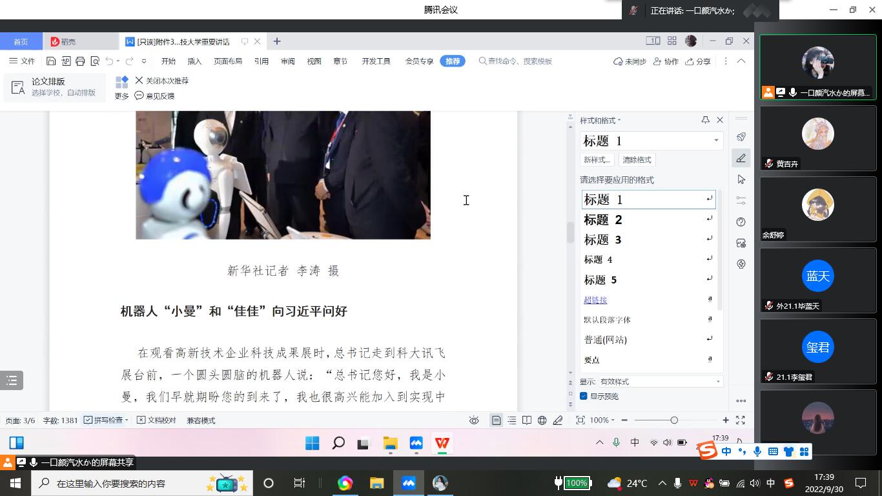Toggle the 拼写检查 spell check option
This screenshot has width=882, height=496.
103,420
